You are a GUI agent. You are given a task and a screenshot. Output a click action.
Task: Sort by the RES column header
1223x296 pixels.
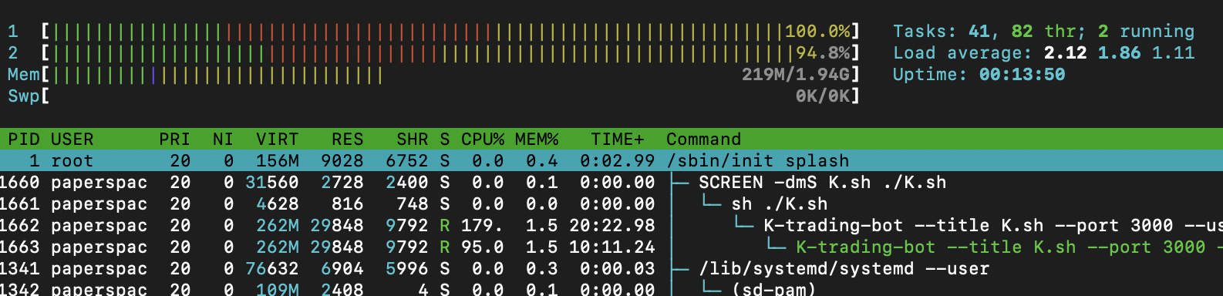point(347,140)
